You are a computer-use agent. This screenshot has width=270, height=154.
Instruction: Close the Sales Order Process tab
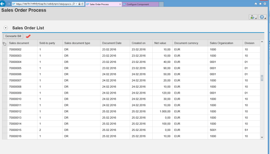pos(120,4)
